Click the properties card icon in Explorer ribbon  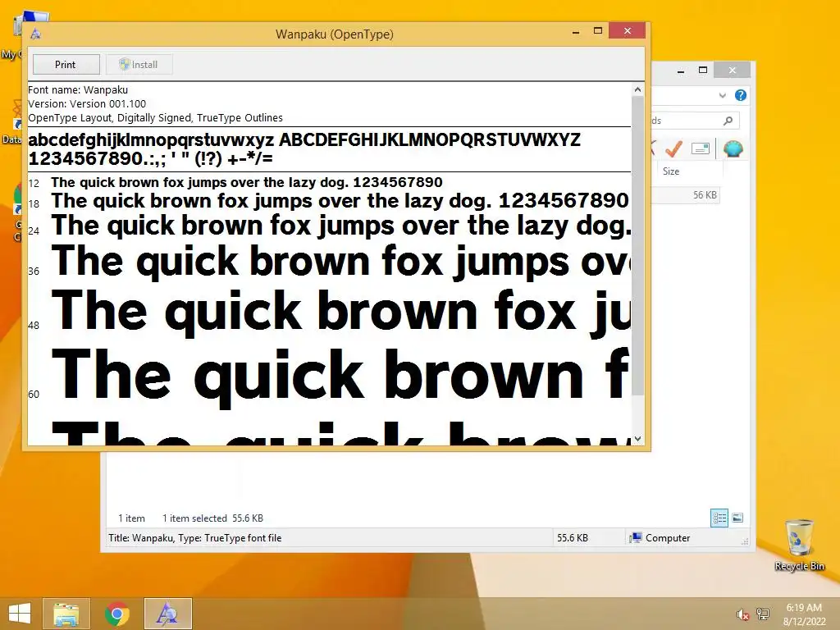pyautogui.click(x=701, y=148)
